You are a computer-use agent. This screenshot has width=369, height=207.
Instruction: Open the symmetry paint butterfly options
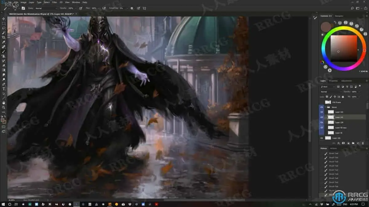(145, 8)
